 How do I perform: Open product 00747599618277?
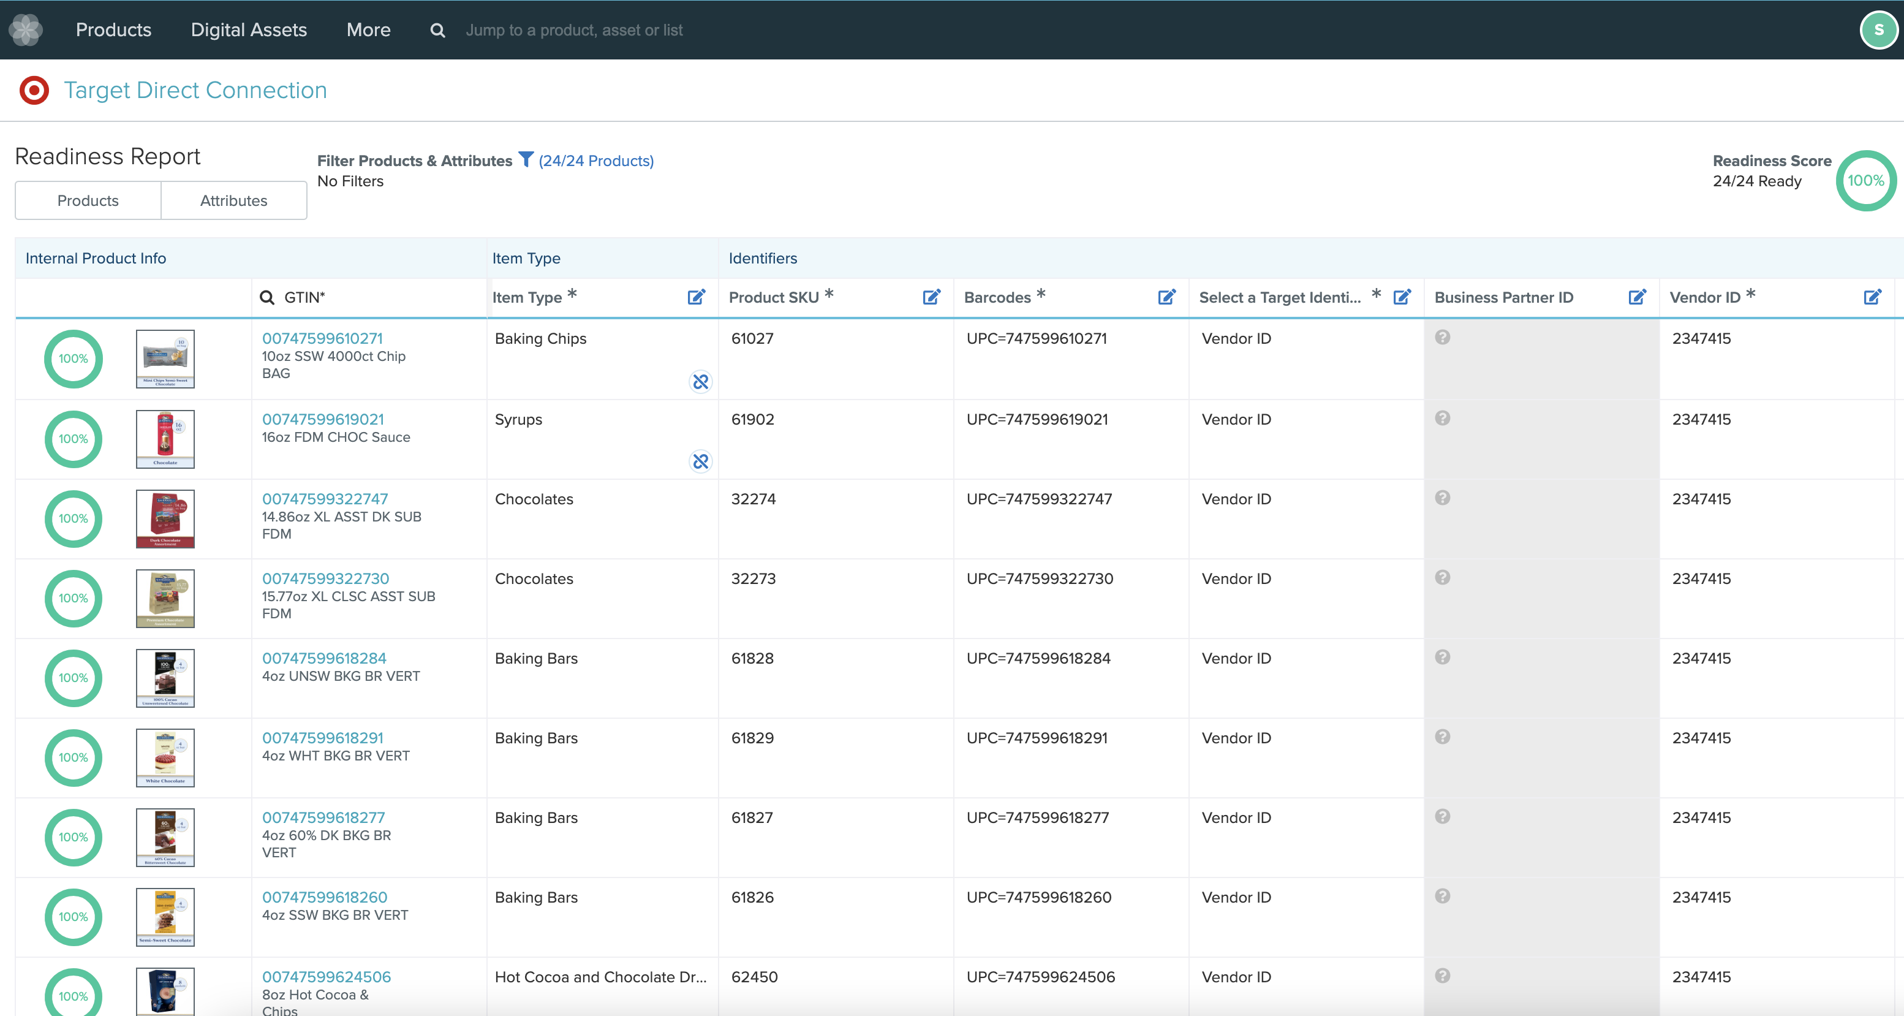323,818
